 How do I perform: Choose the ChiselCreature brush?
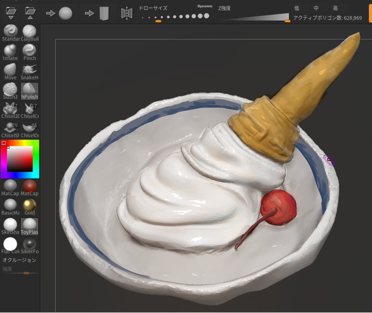tap(29, 110)
